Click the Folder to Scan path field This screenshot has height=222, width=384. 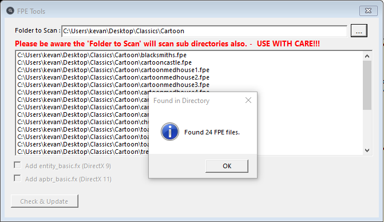coord(204,31)
